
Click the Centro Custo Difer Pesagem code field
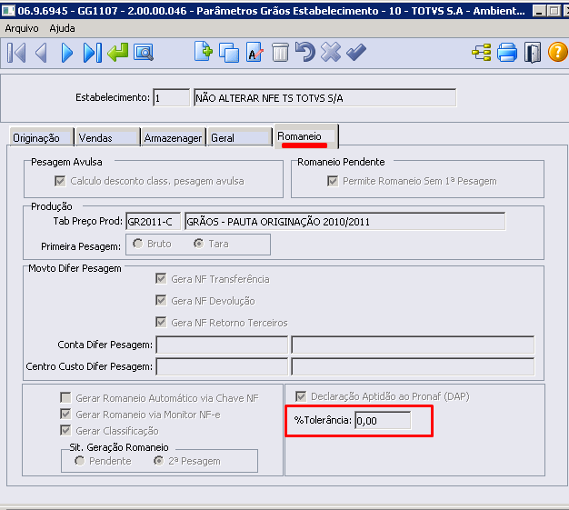[x=222, y=366]
